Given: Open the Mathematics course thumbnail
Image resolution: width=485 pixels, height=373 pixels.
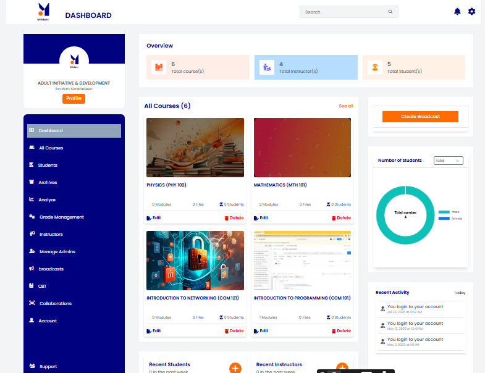Looking at the screenshot, I should click(302, 148).
